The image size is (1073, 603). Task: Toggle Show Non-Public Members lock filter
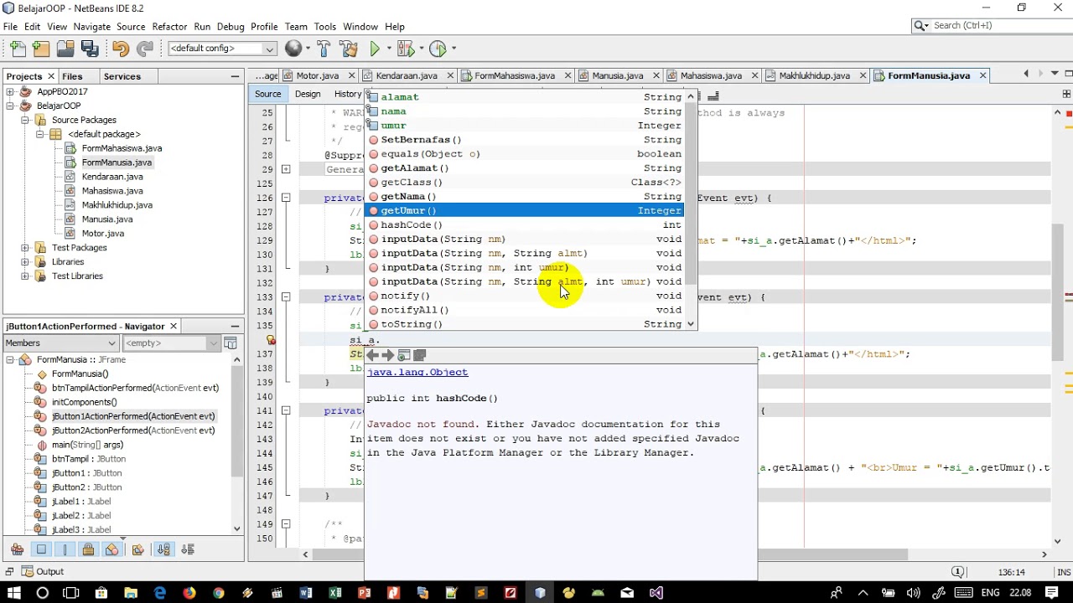click(88, 549)
